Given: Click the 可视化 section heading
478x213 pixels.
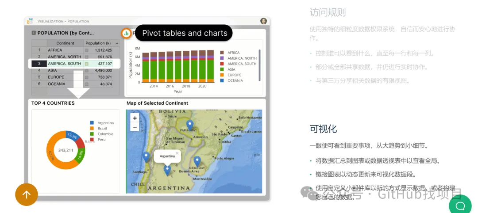Looking at the screenshot, I should [x=323, y=129].
